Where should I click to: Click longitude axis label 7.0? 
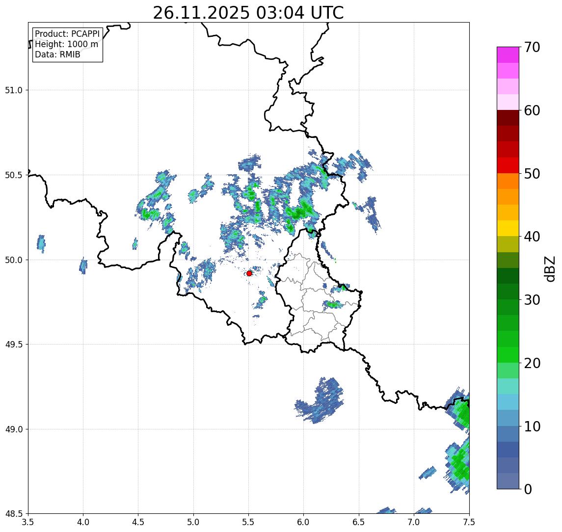[414, 522]
